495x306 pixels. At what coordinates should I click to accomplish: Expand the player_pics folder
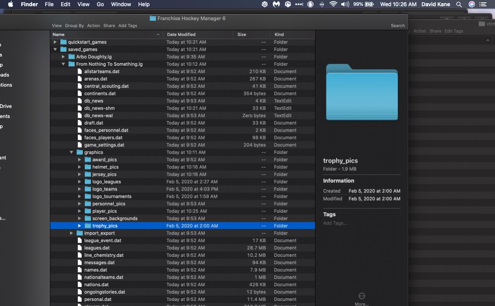pyautogui.click(x=79, y=211)
